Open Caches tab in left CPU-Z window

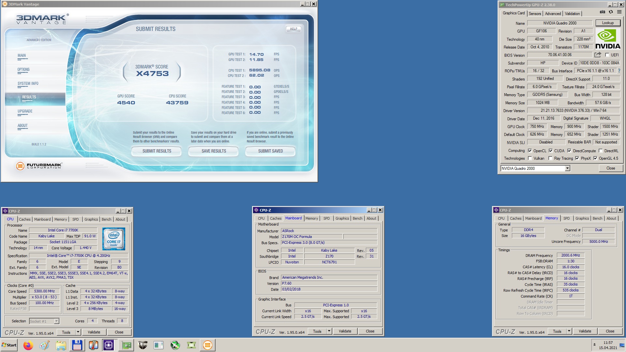[x=24, y=219]
